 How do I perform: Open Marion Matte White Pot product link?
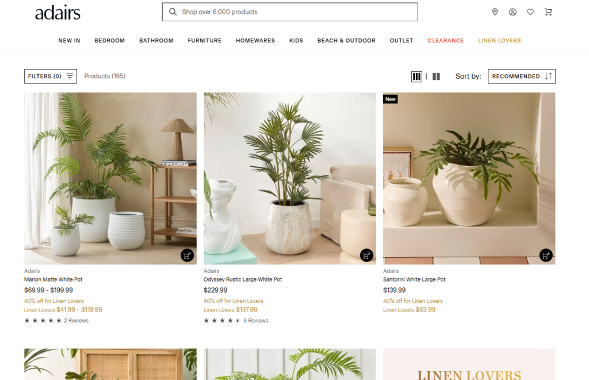53,279
